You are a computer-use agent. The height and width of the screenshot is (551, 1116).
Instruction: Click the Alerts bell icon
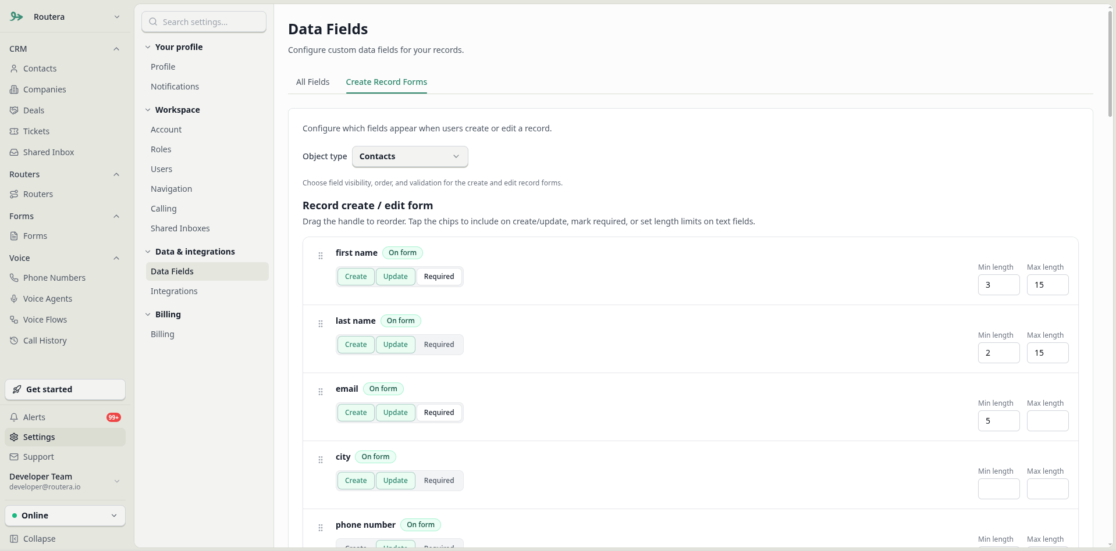14,417
